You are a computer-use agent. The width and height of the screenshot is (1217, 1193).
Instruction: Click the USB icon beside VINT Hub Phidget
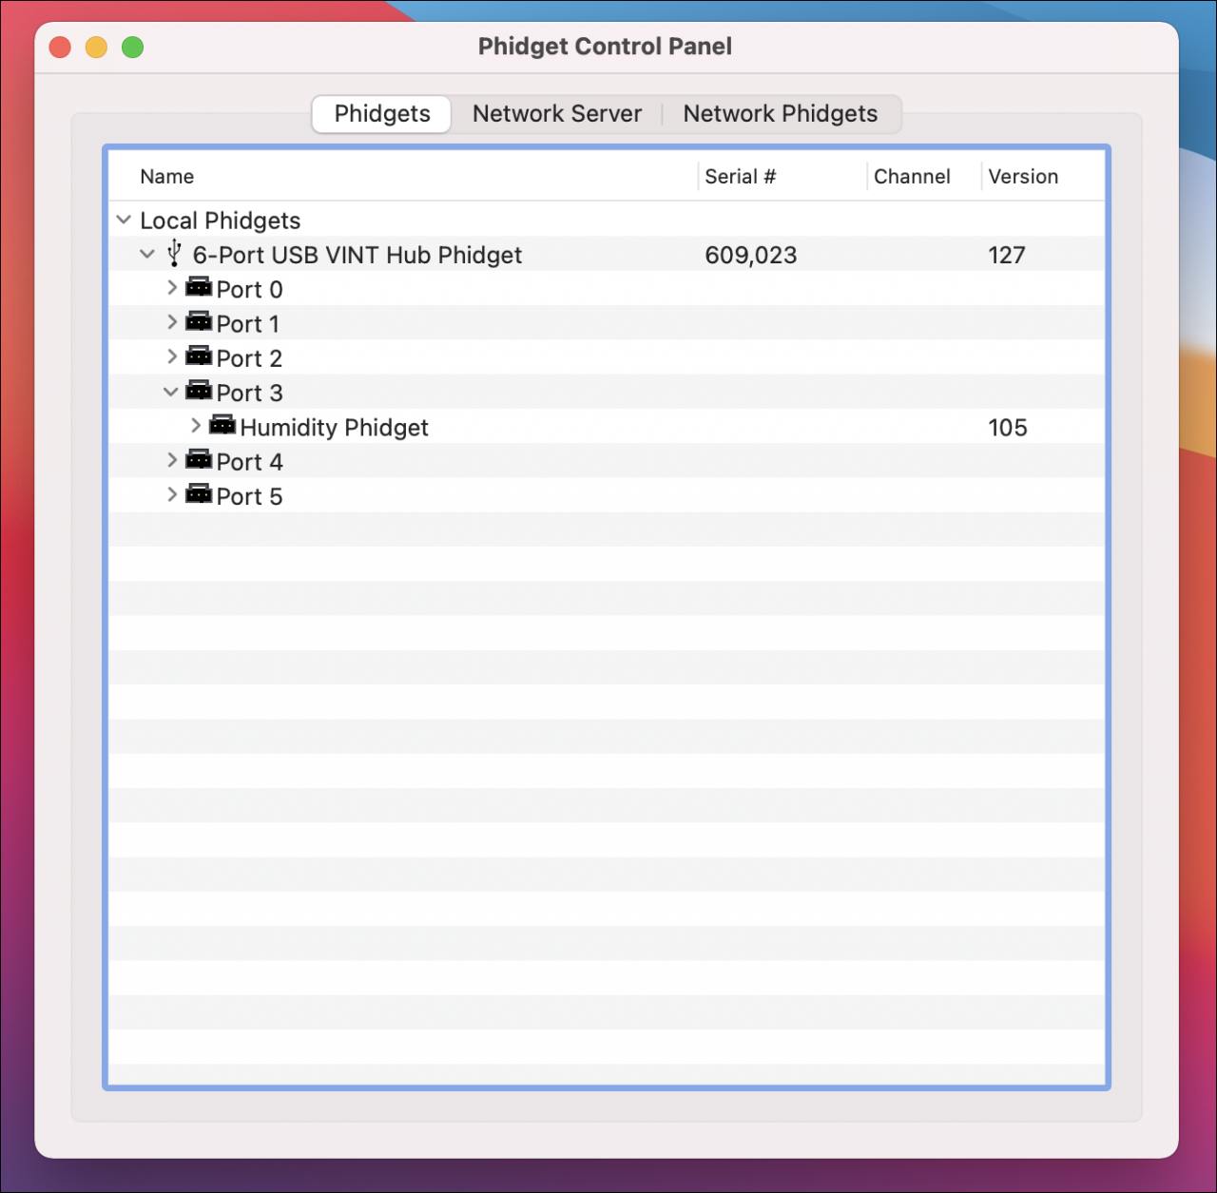tap(174, 254)
